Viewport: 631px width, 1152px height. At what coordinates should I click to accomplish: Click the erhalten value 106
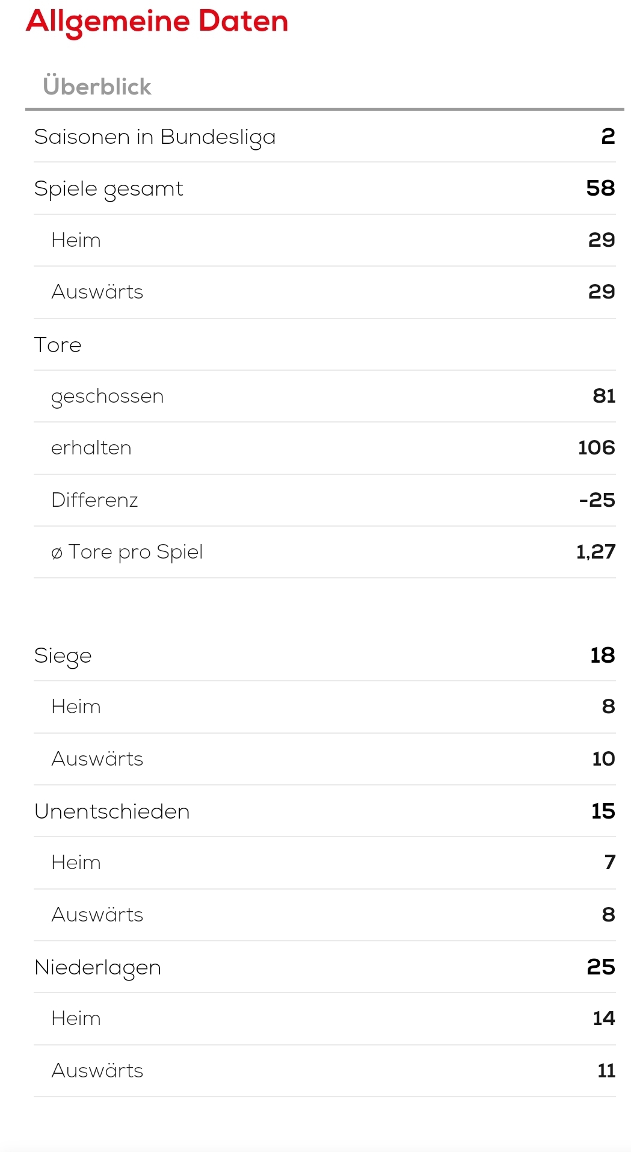596,448
